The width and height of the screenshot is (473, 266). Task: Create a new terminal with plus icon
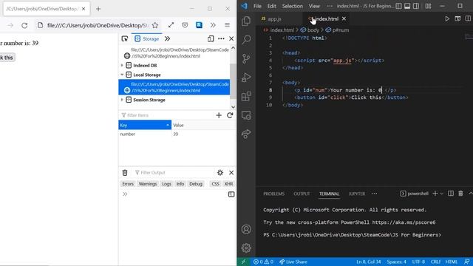pyautogui.click(x=435, y=194)
